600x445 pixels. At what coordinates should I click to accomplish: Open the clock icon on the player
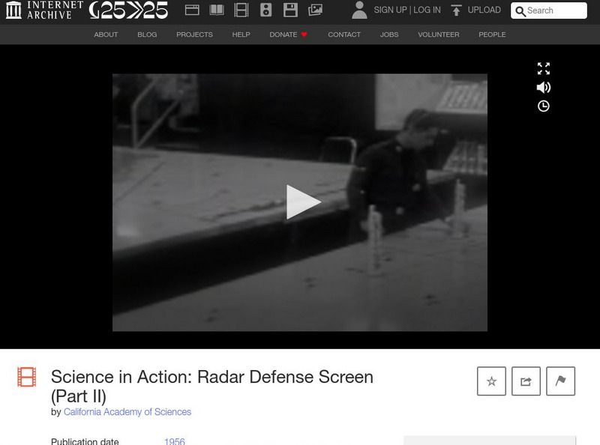(543, 107)
